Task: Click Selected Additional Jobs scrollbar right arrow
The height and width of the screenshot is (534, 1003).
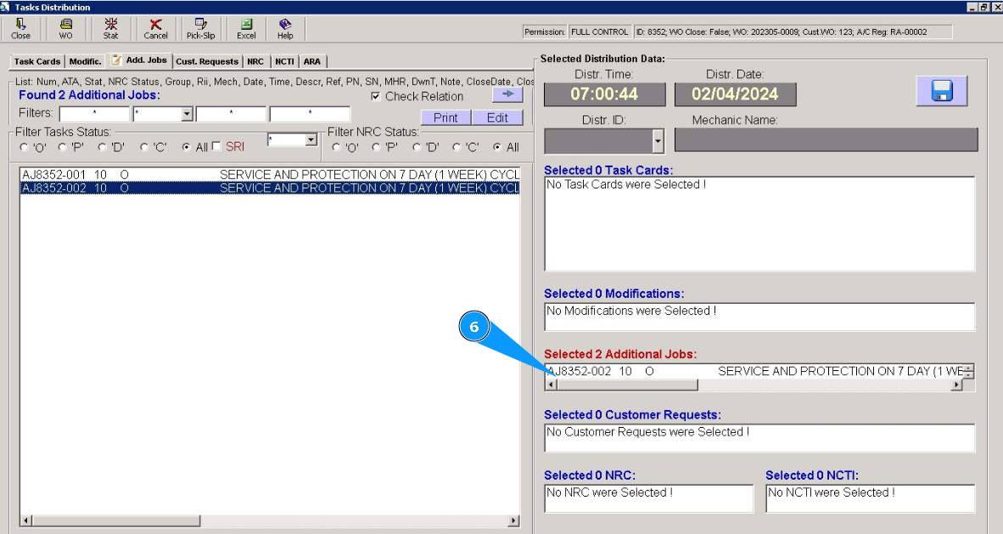Action: 956,385
